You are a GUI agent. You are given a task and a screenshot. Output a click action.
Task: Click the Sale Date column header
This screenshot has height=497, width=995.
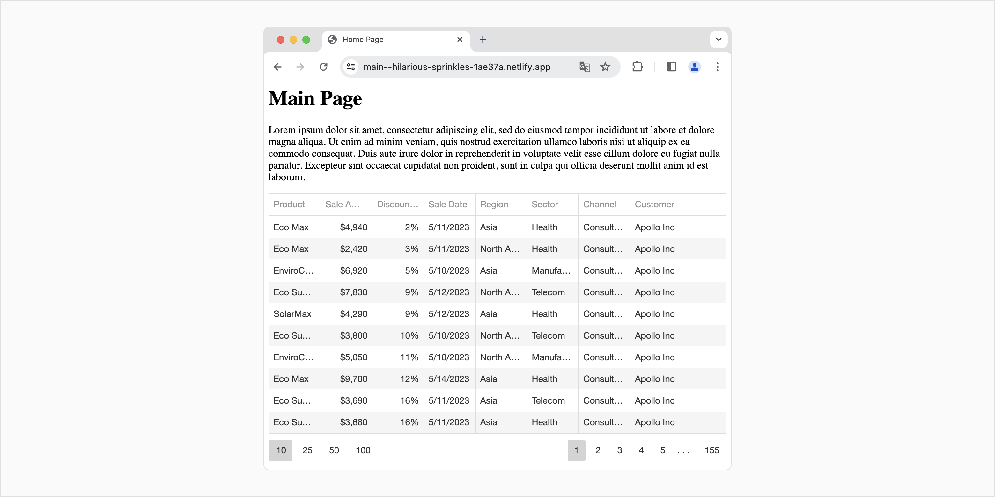tap(448, 204)
